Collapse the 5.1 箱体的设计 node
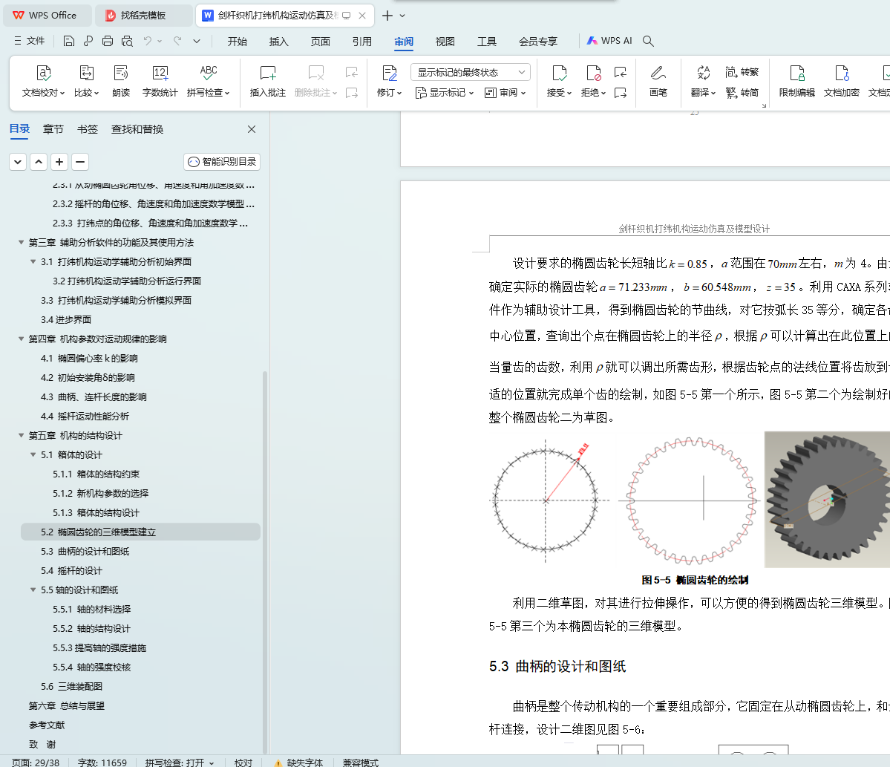The width and height of the screenshot is (890, 767). pos(33,454)
